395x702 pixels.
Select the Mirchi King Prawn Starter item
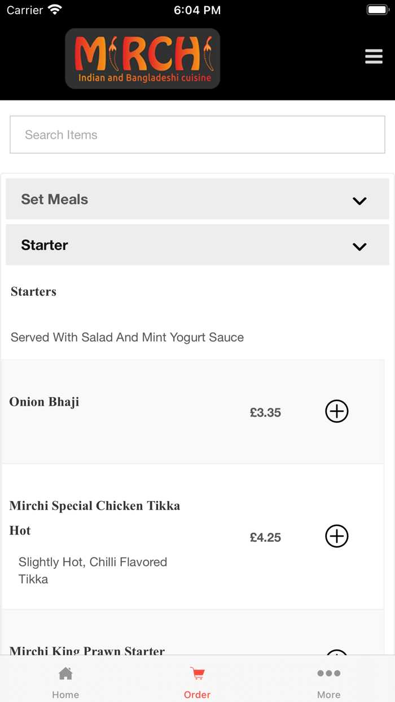pyautogui.click(x=87, y=650)
